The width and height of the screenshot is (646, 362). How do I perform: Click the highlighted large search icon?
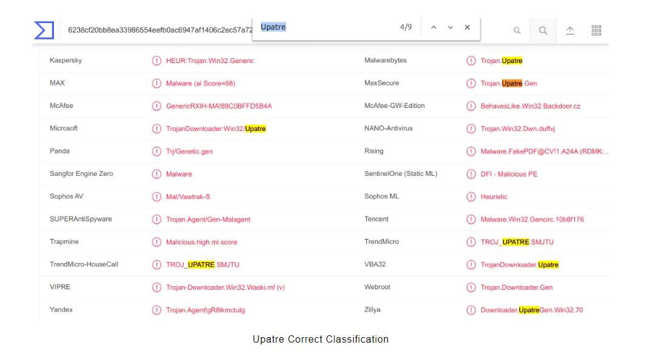tap(543, 30)
